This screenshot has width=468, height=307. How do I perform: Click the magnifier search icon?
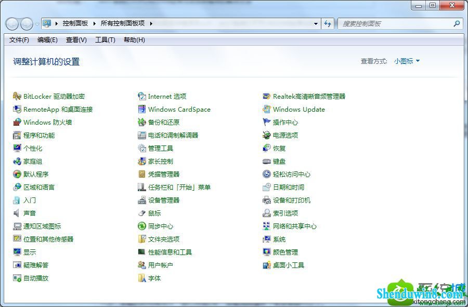click(457, 23)
